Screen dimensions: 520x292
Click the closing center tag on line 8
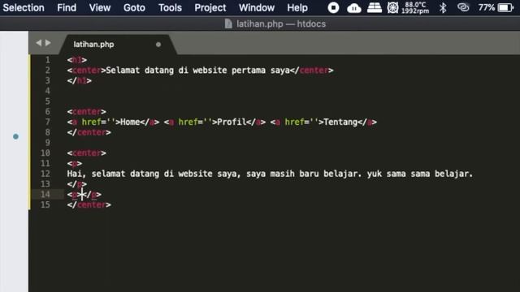point(89,132)
